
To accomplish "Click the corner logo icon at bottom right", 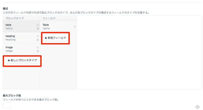I will (197, 107).
